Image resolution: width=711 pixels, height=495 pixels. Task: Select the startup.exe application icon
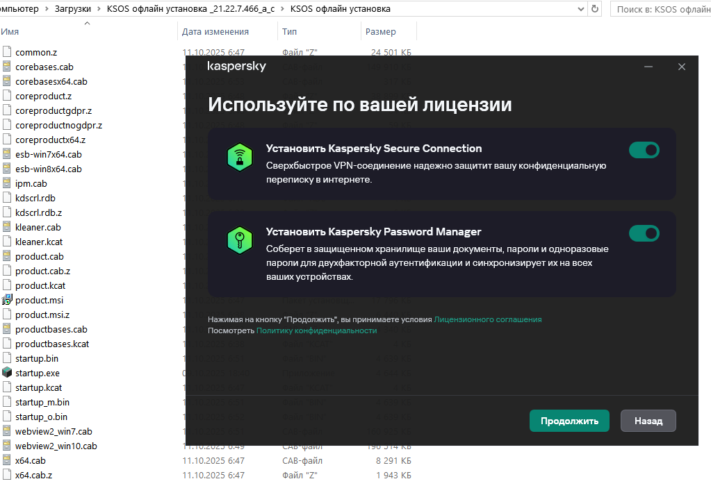pos(7,373)
